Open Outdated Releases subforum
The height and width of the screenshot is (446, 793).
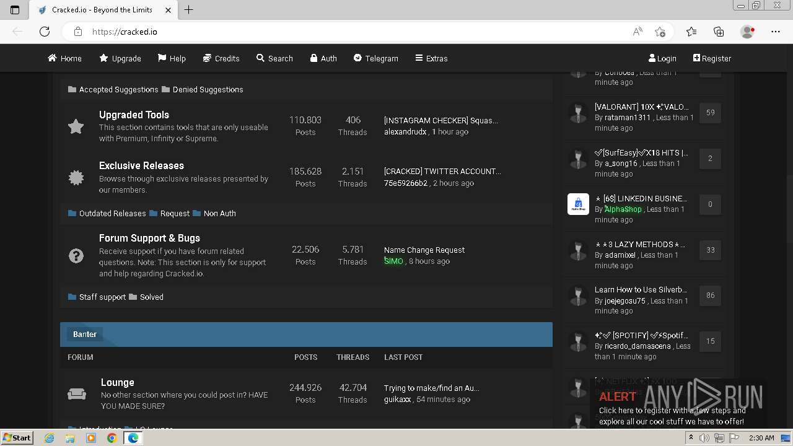click(x=112, y=214)
